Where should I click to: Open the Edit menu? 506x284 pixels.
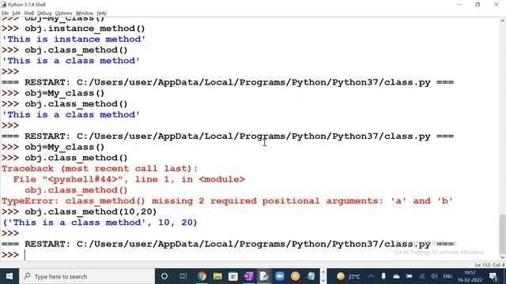point(16,13)
